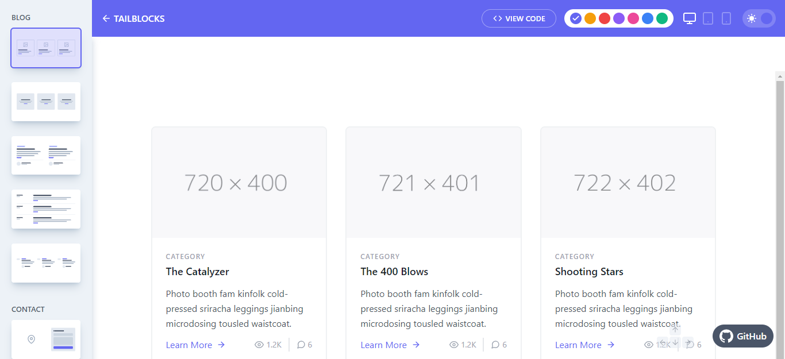The image size is (785, 359).
Task: Click the comment bubble icon under The 400 Blows
Action: tap(495, 344)
